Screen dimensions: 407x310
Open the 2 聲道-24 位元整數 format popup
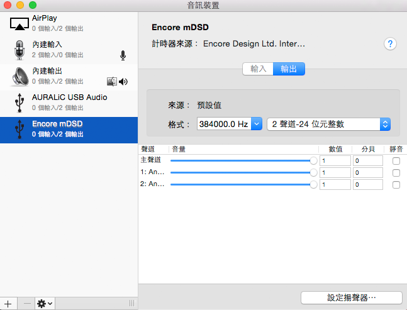point(328,124)
